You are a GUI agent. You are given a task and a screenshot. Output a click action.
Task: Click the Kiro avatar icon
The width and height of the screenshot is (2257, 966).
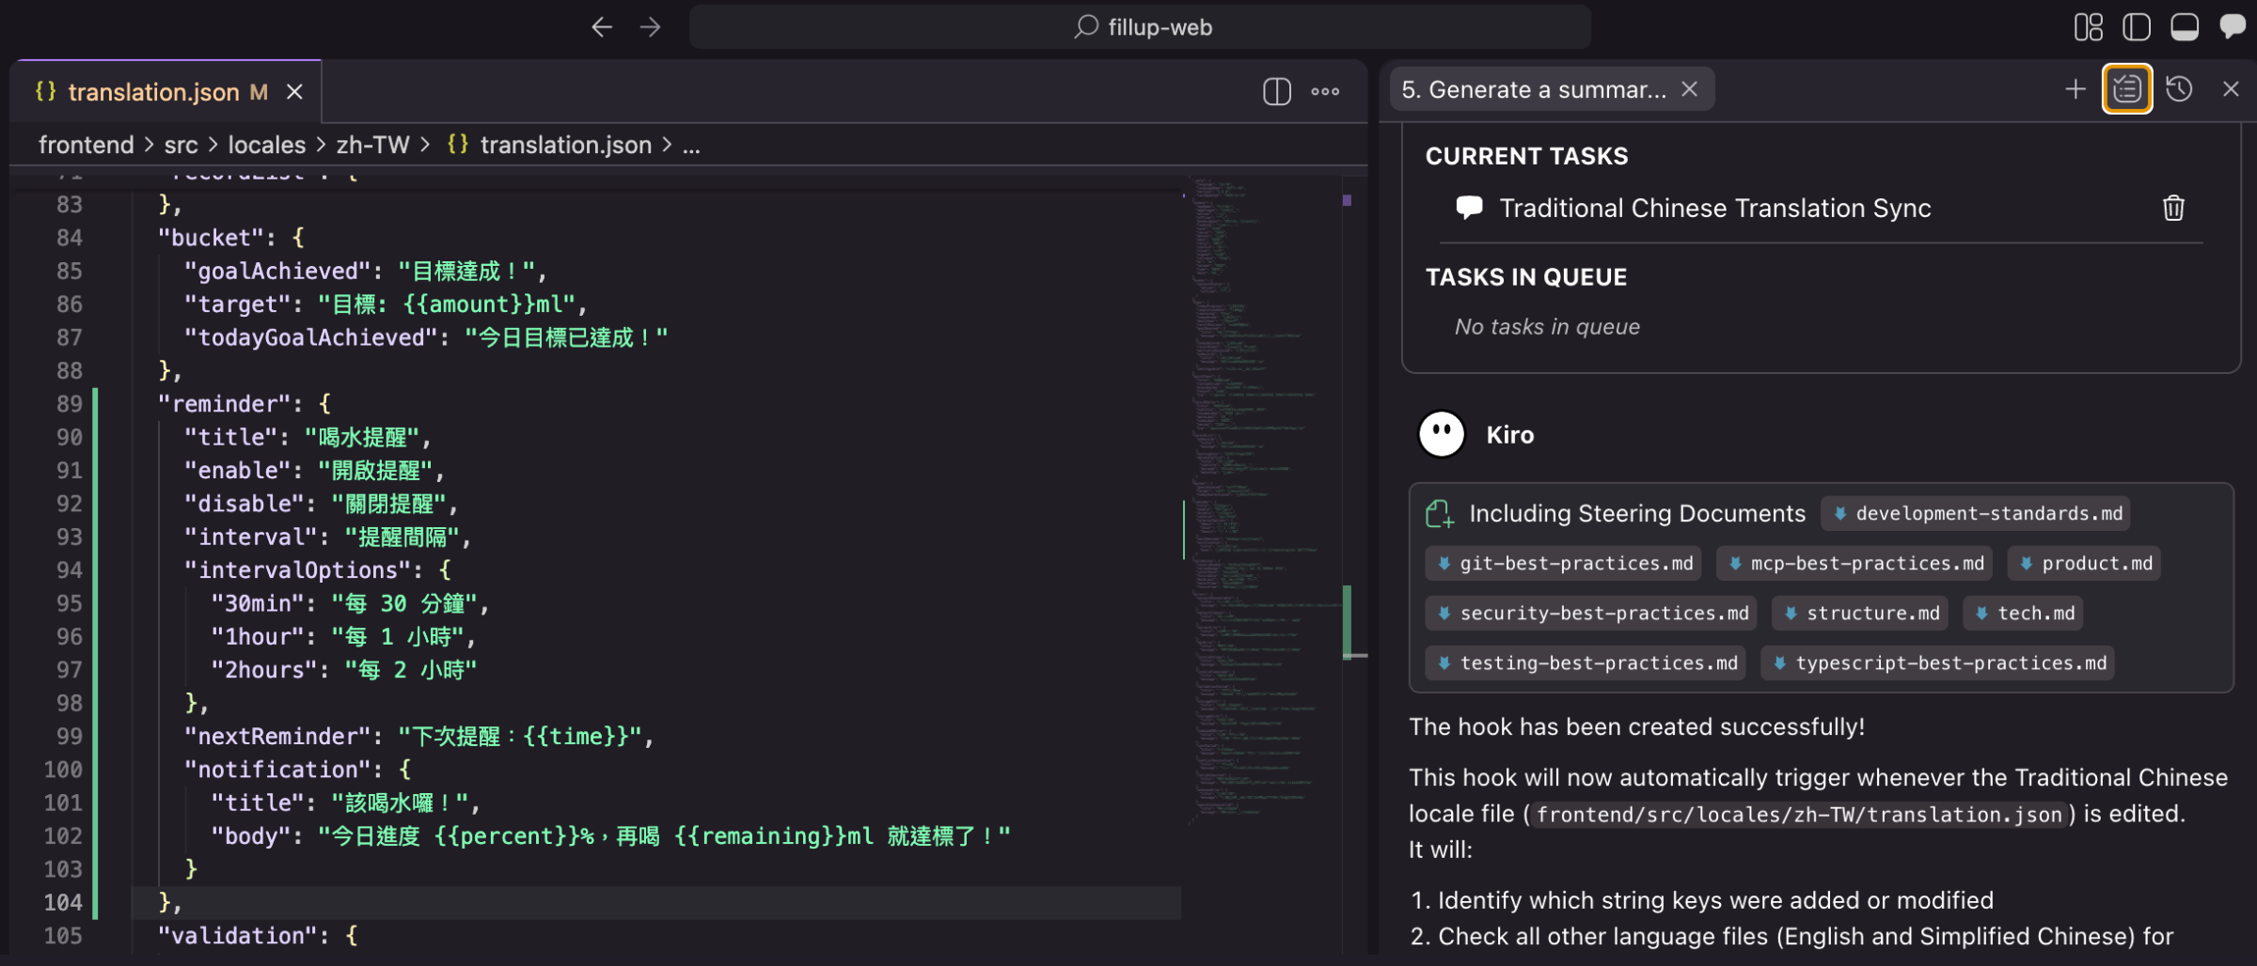click(x=1442, y=434)
